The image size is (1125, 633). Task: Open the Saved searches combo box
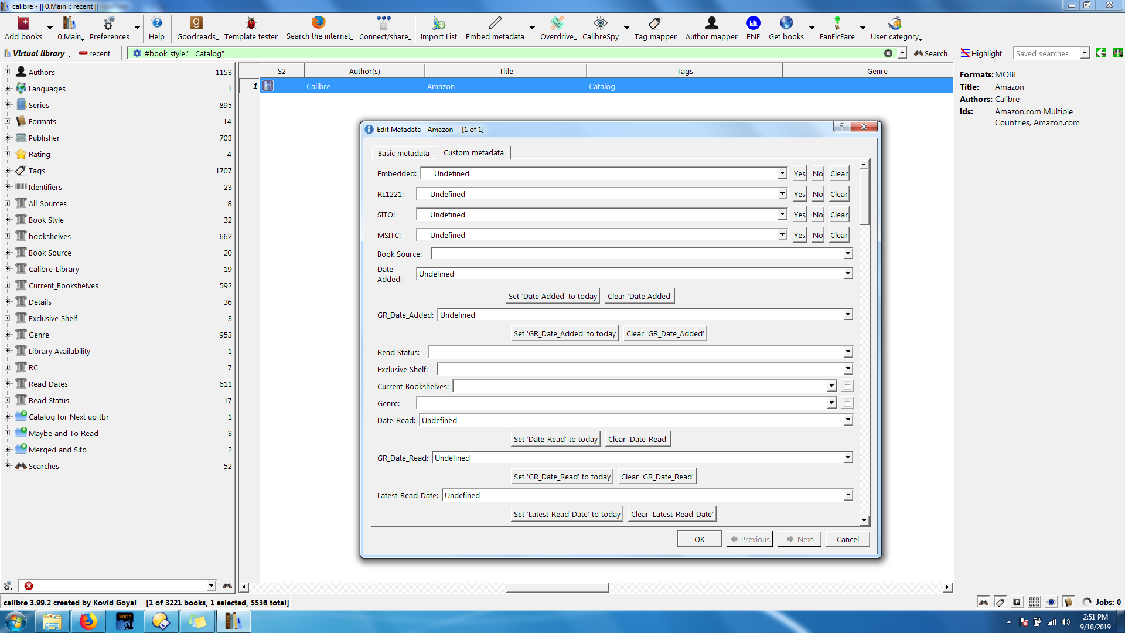coord(1084,53)
